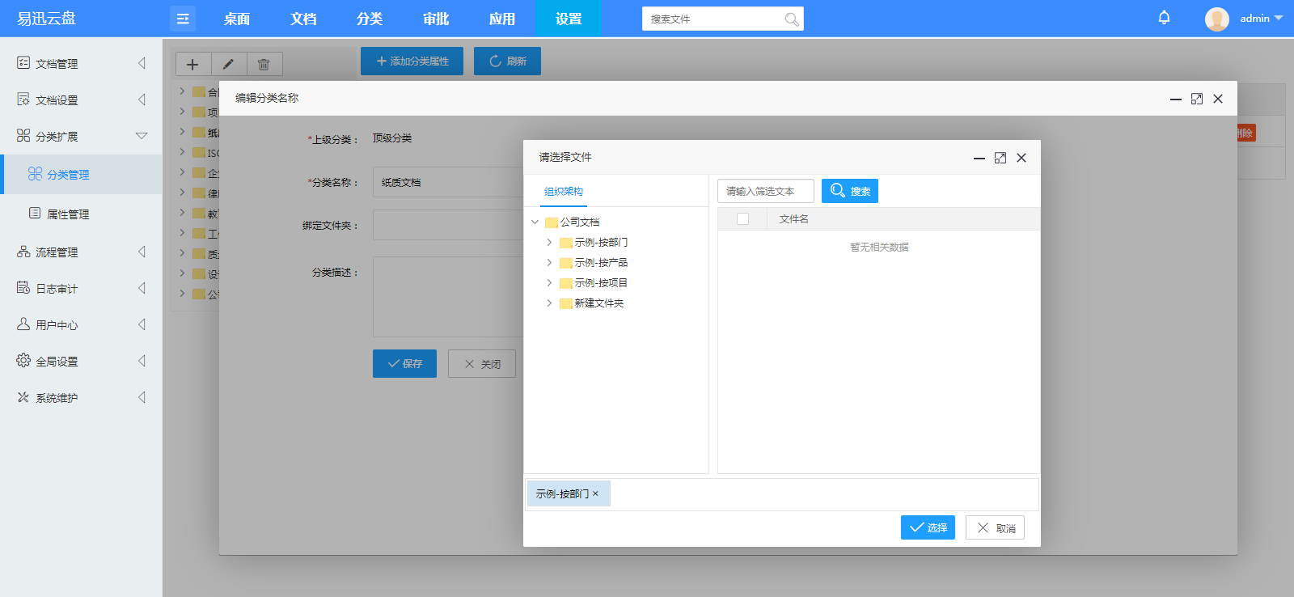Click the 示例-按产品 folder icon

(566, 263)
